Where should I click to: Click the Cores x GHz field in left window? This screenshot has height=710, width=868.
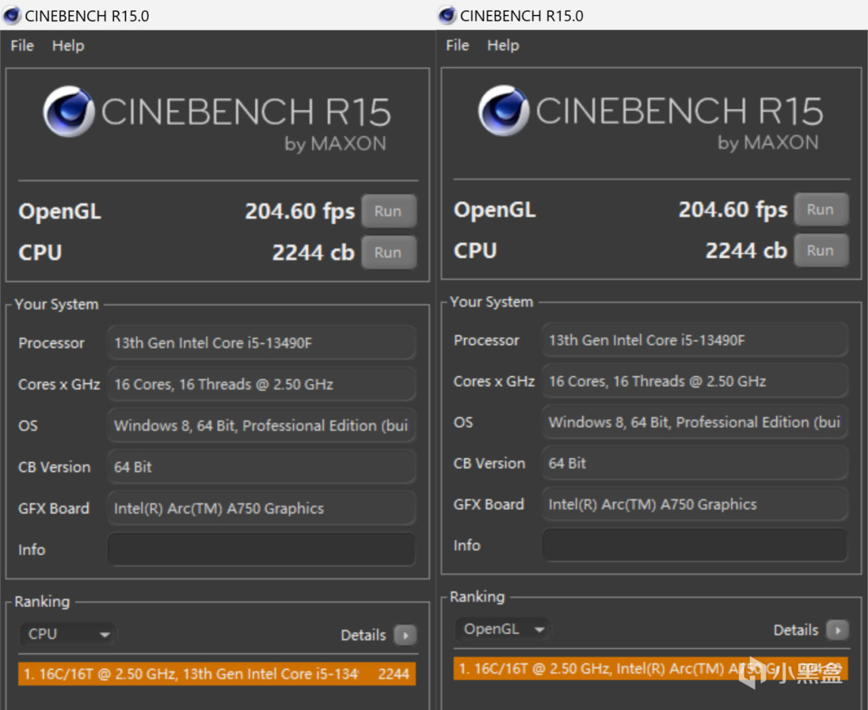pyautogui.click(x=261, y=384)
